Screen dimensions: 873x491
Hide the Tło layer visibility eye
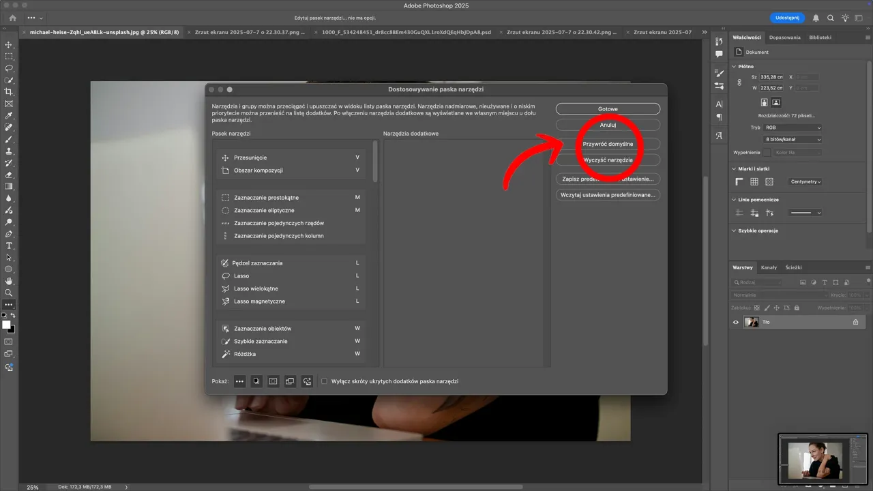735,322
